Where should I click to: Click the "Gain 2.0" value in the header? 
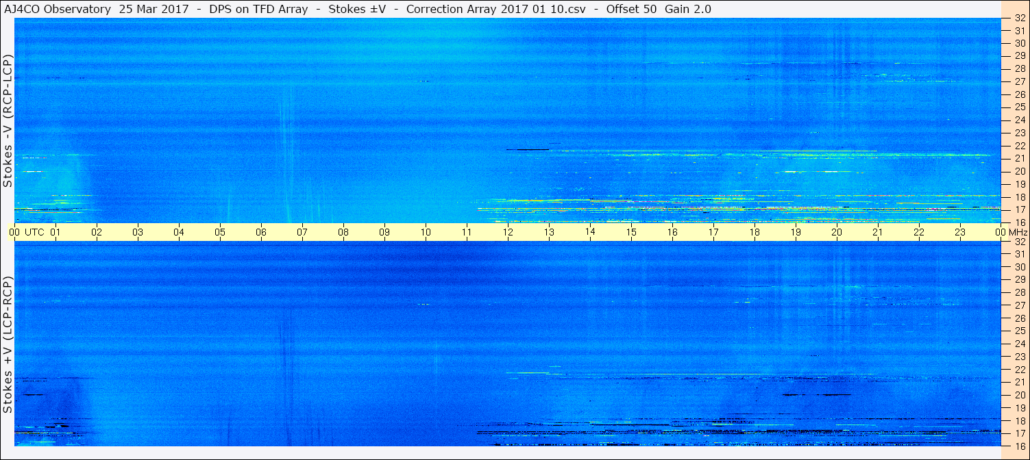(x=688, y=9)
